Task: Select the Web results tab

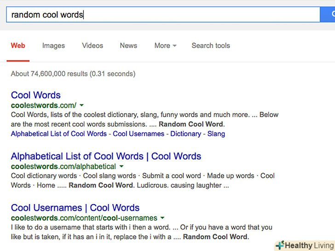Action: (18, 46)
